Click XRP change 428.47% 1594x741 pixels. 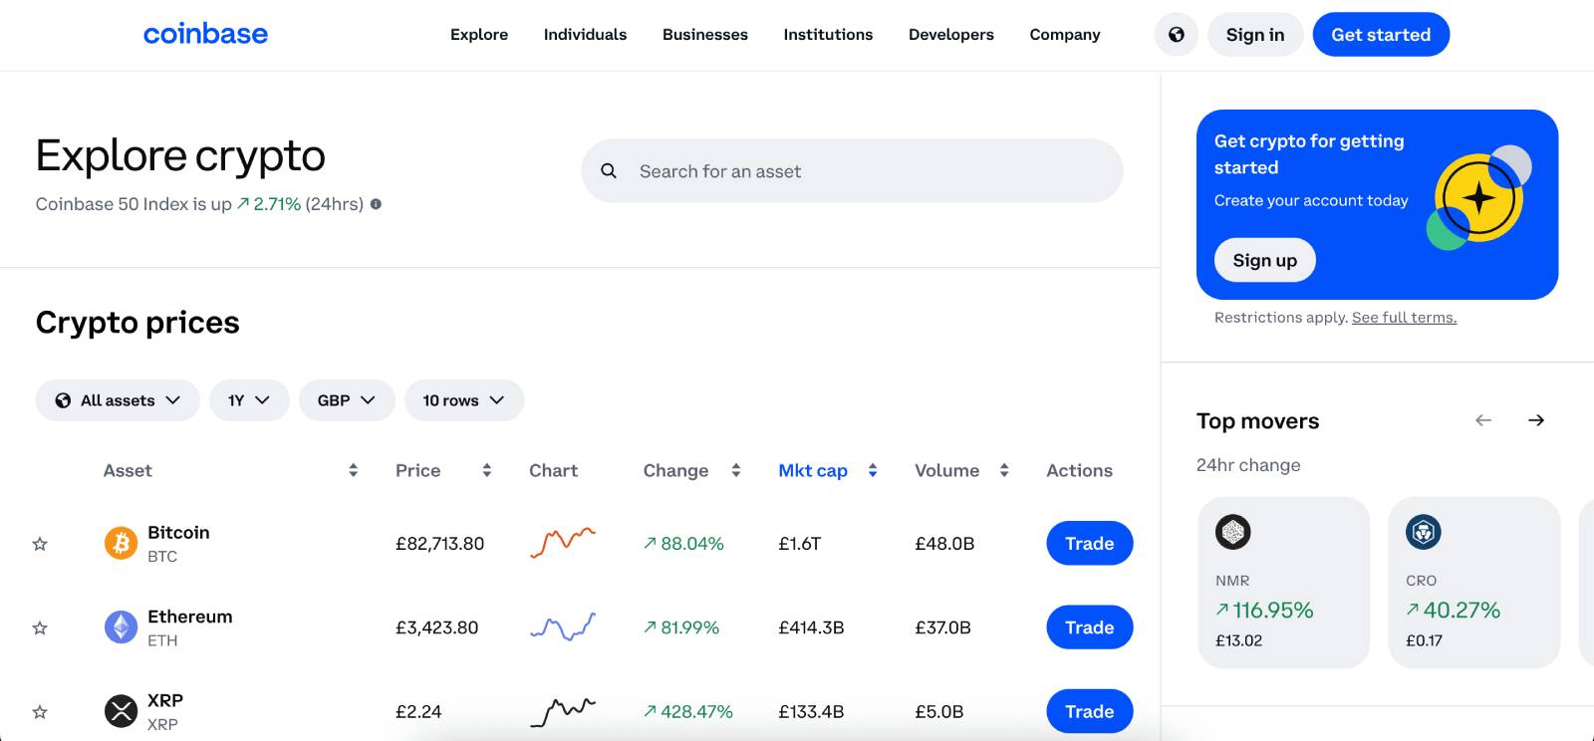coord(687,712)
